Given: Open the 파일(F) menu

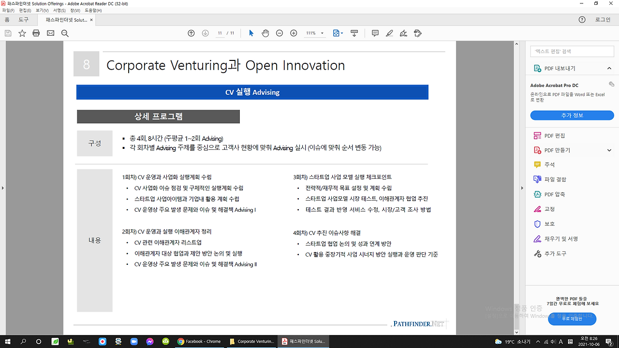Looking at the screenshot, I should pos(8,10).
